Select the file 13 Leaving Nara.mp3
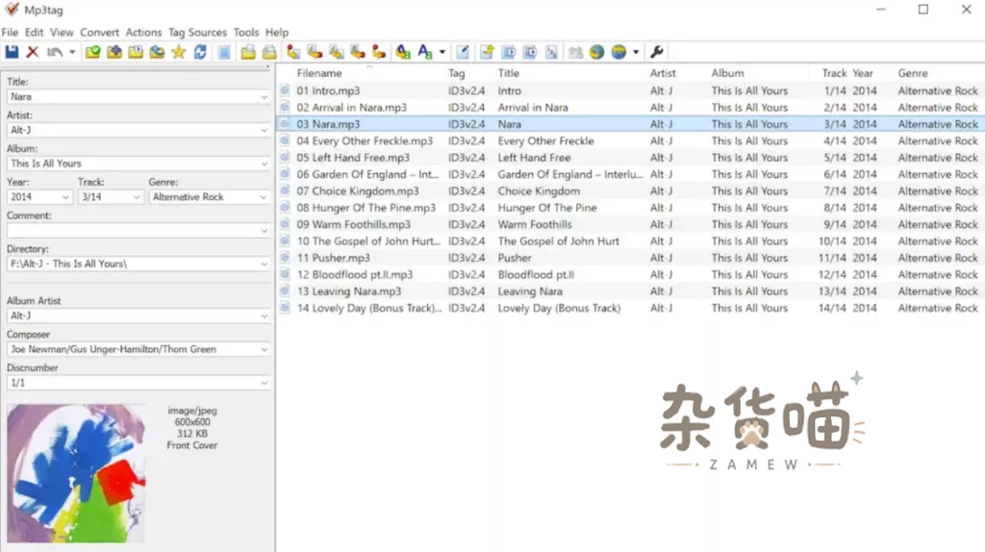 tap(348, 291)
